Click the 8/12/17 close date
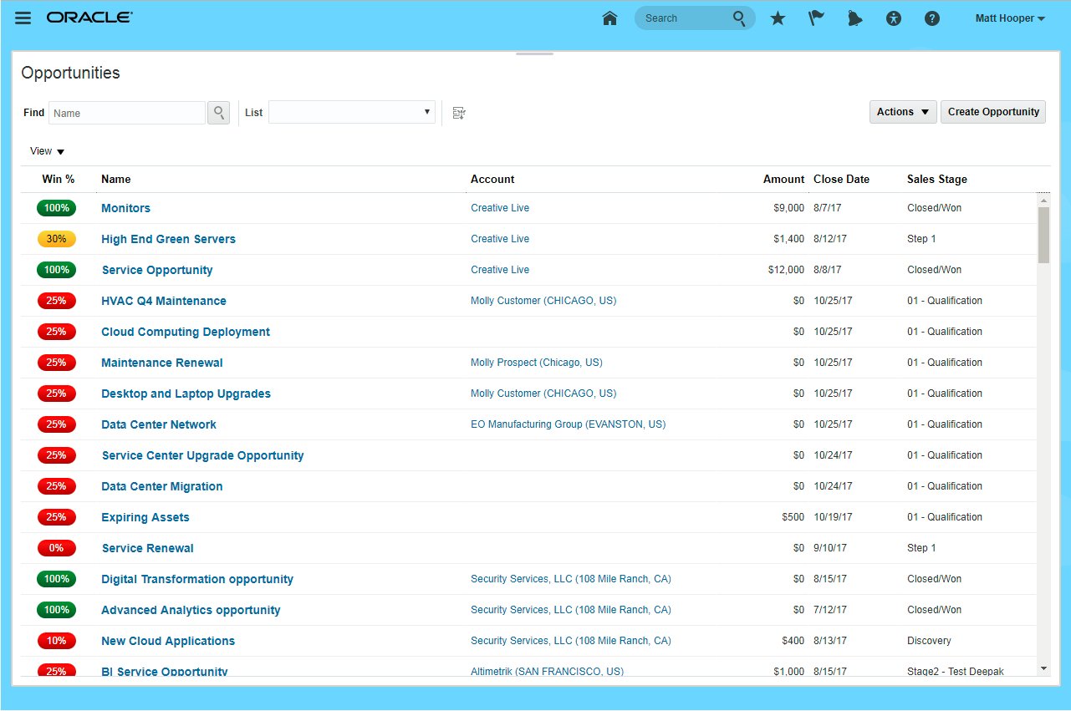This screenshot has width=1071, height=711. click(830, 239)
